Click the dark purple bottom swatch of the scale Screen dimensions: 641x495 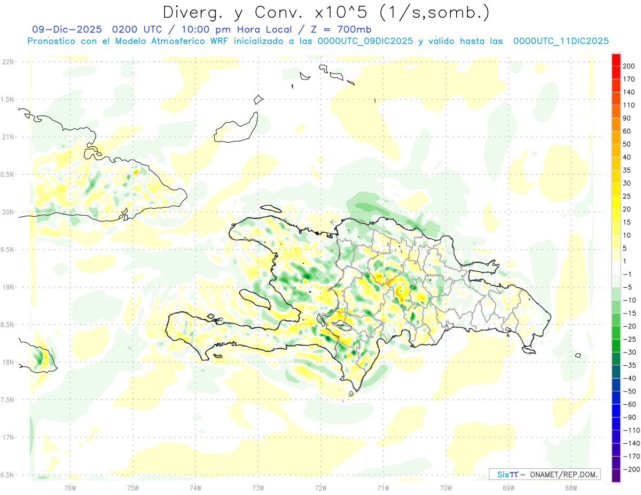616,475
